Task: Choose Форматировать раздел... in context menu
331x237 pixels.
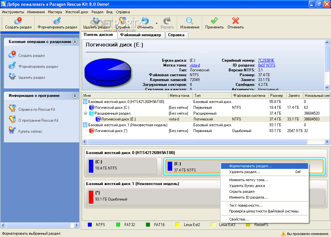Action: coord(264,166)
